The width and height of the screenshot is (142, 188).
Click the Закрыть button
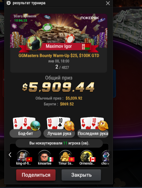click(x=81, y=175)
